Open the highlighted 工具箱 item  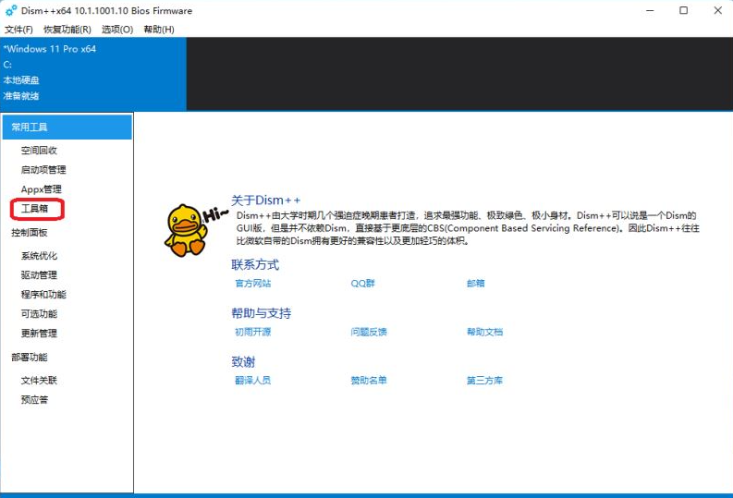[x=35, y=210]
